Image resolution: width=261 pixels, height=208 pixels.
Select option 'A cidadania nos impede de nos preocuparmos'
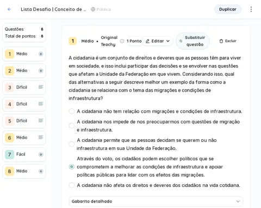[72, 126]
